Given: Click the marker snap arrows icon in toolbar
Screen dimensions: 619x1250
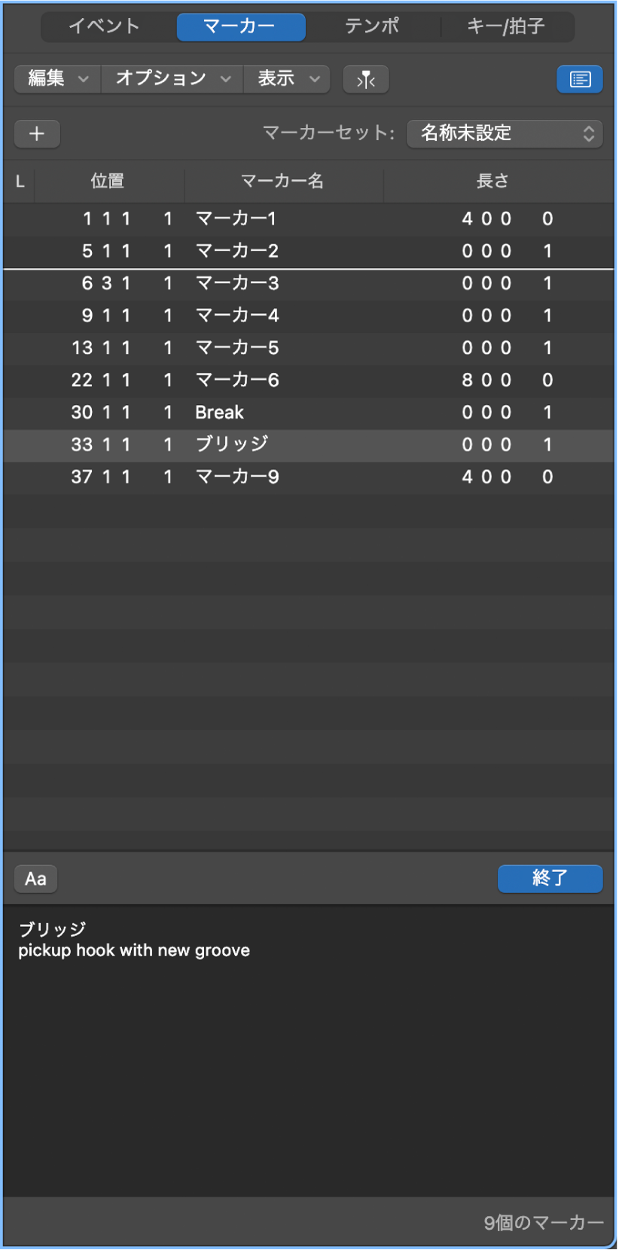Looking at the screenshot, I should tap(365, 79).
